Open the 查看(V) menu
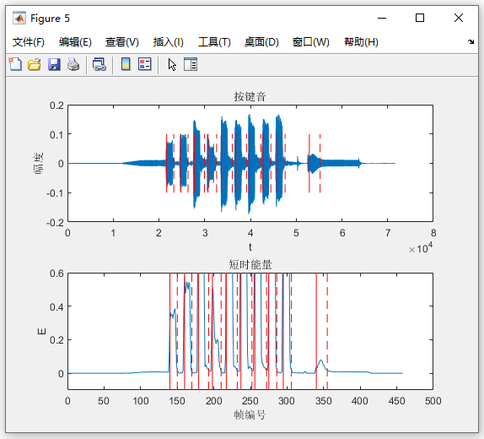The image size is (484, 439). tap(122, 42)
